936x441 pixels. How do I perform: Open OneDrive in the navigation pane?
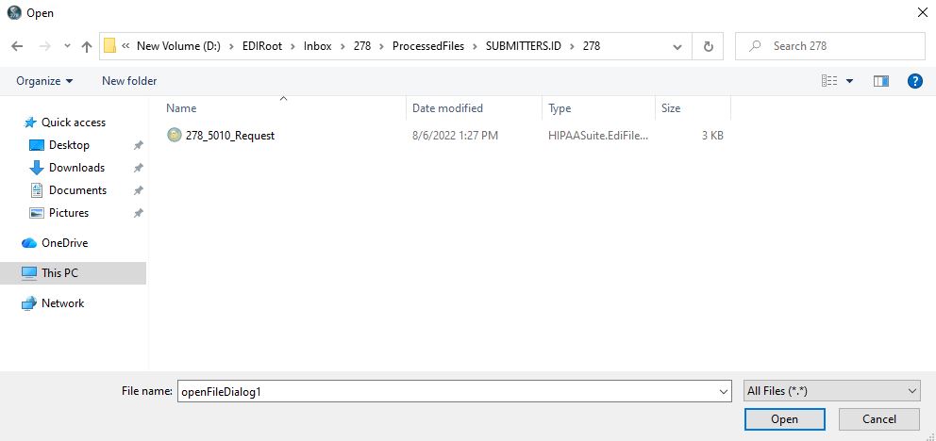(x=64, y=243)
